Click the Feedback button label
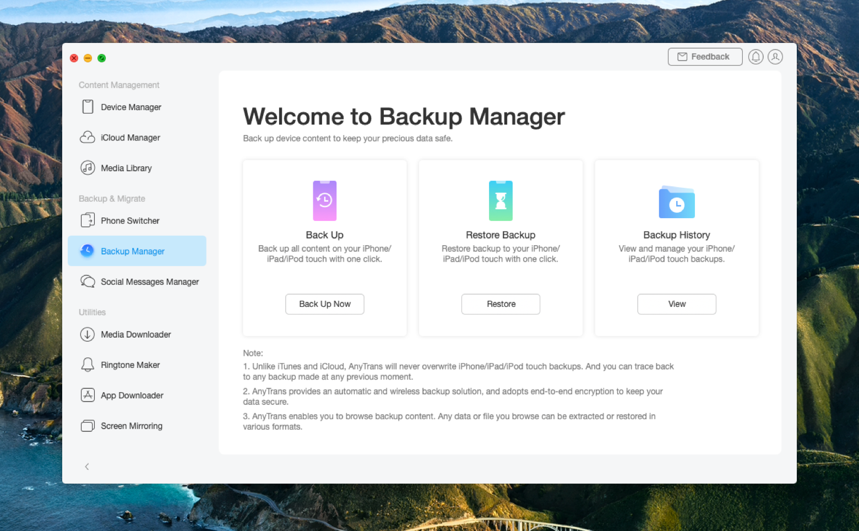 pyautogui.click(x=710, y=57)
